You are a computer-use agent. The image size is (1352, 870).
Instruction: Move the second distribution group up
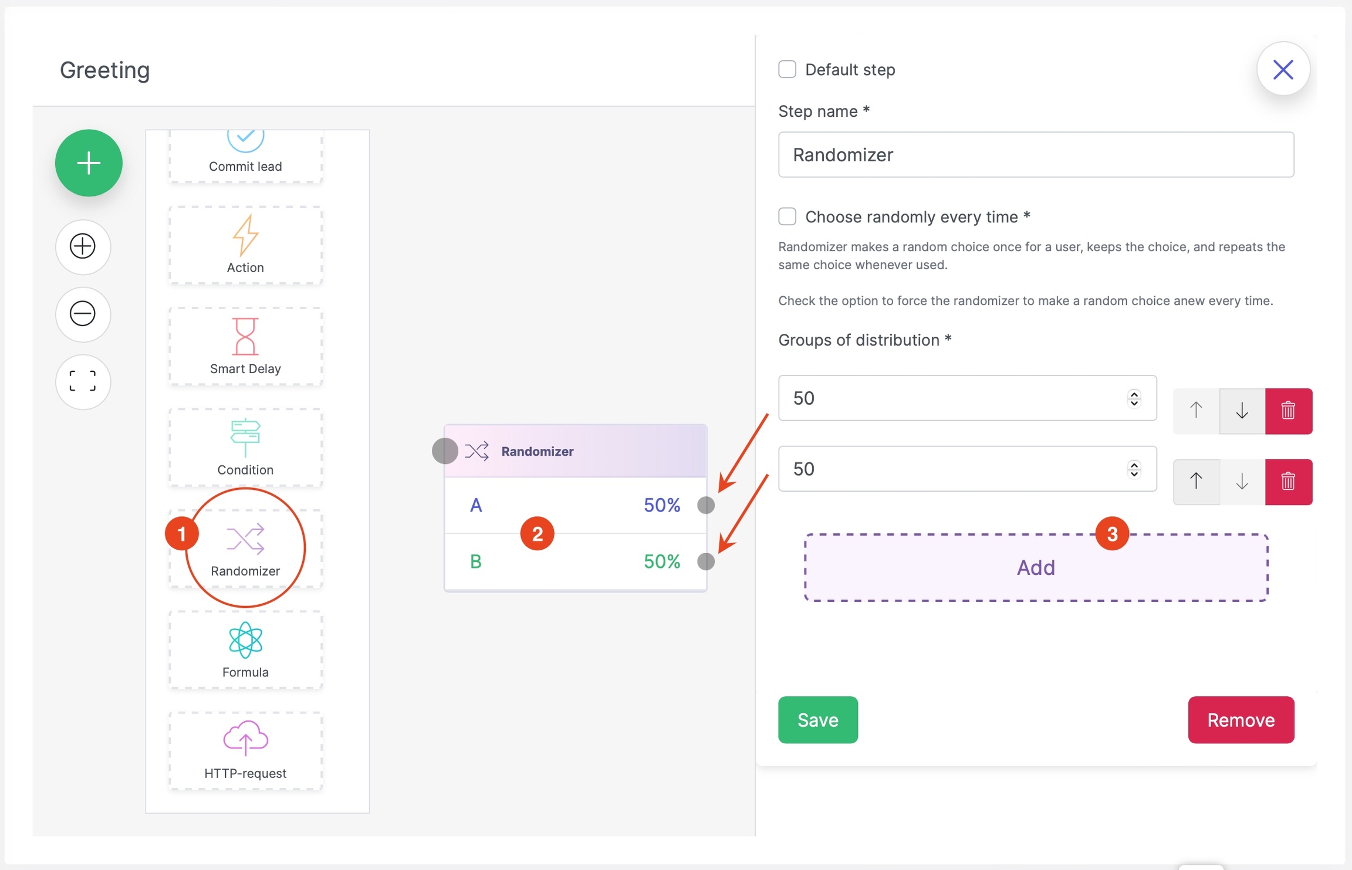(x=1196, y=482)
